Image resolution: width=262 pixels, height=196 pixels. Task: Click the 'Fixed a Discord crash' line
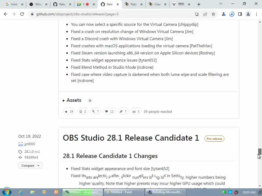[x=122, y=39]
